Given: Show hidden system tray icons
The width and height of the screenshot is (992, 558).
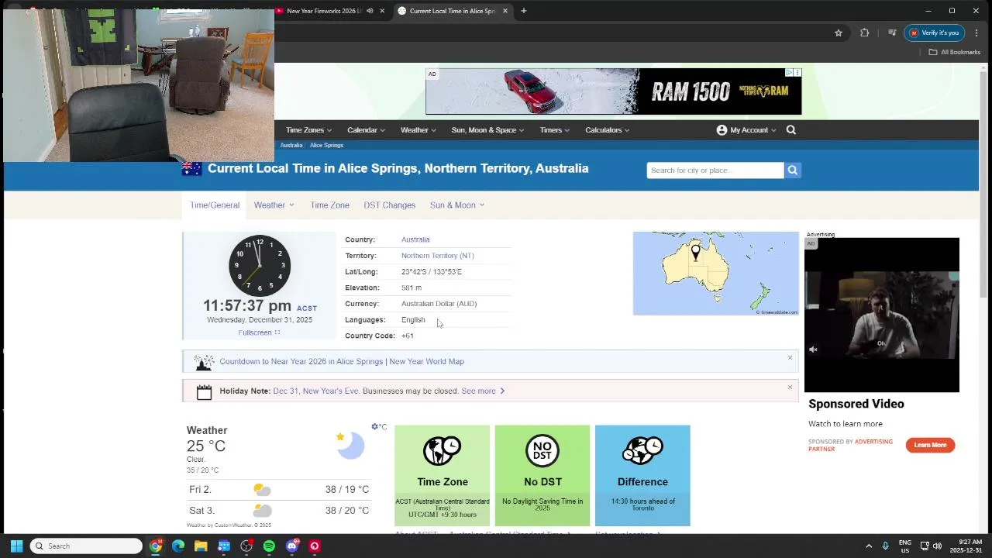Looking at the screenshot, I should (869, 546).
